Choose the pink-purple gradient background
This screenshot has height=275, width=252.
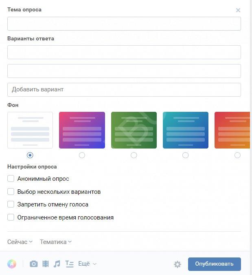(82, 130)
